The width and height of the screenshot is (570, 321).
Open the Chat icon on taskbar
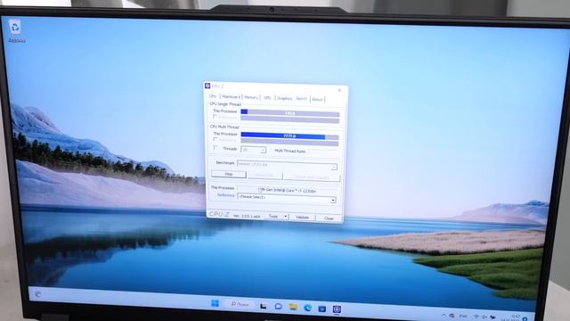[x=278, y=307]
